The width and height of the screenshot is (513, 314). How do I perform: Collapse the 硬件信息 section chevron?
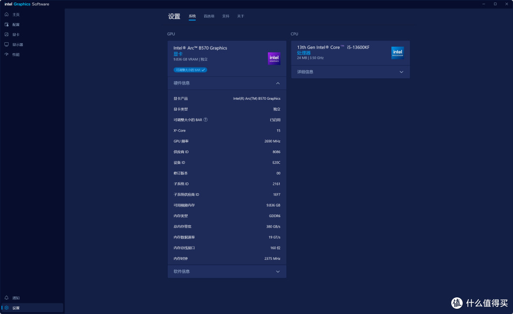(x=278, y=83)
